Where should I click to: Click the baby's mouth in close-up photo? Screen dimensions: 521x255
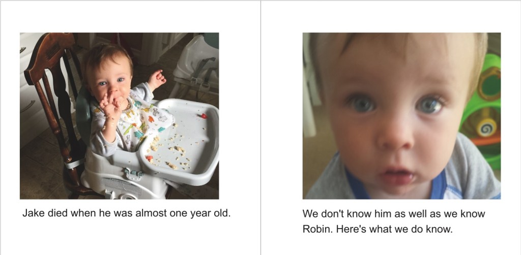[x=397, y=177]
